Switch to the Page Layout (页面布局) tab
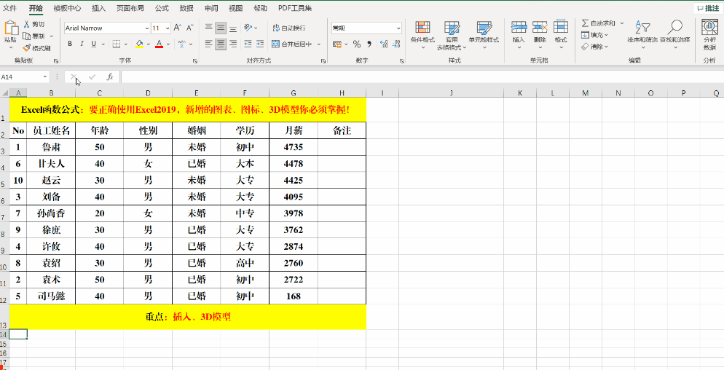This screenshot has width=724, height=370. pos(130,8)
